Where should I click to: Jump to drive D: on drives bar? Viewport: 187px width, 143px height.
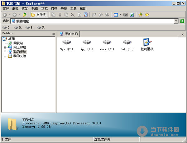(18, 28)
